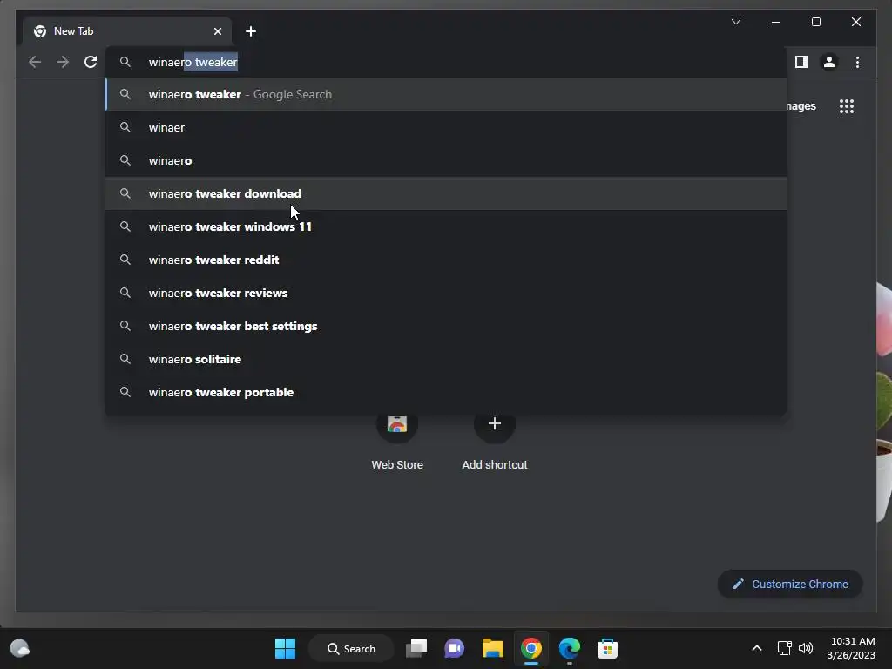892x669 pixels.
Task: Close the New Tab tab
Action: pyautogui.click(x=217, y=31)
